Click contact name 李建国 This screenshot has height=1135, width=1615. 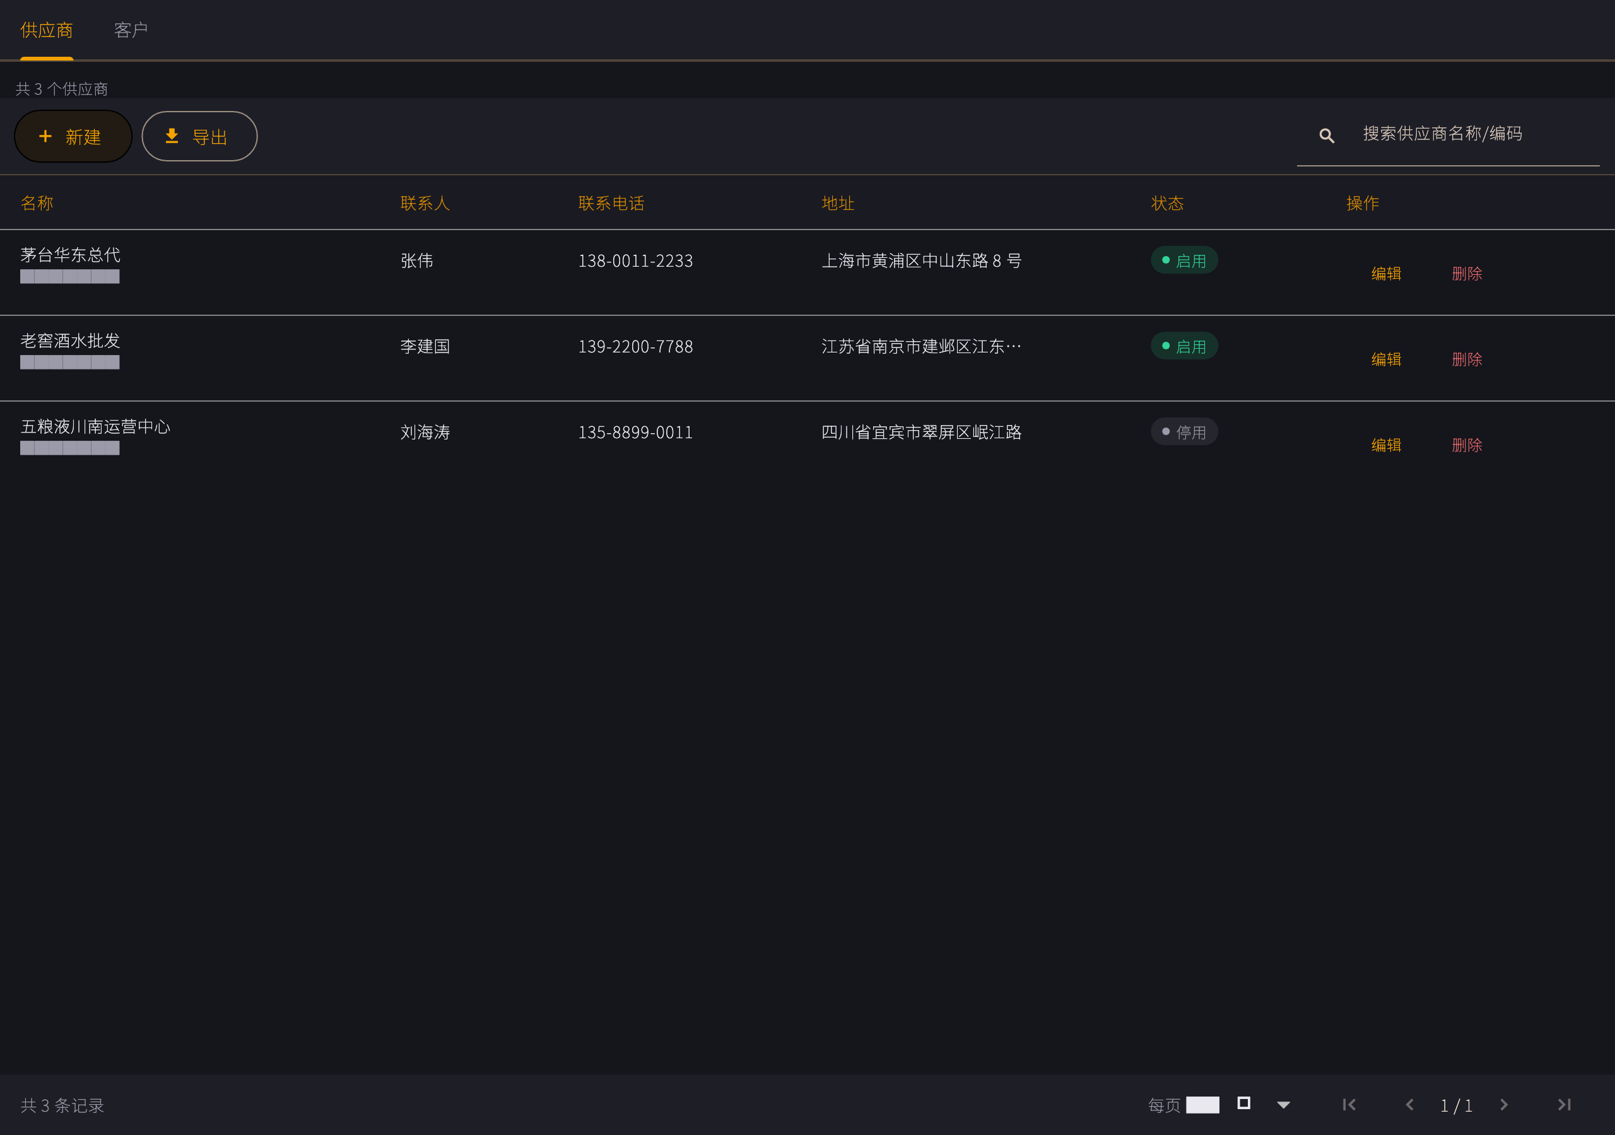(425, 347)
